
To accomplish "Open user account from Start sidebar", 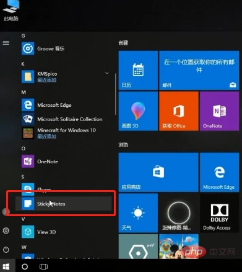I will coord(6,212).
